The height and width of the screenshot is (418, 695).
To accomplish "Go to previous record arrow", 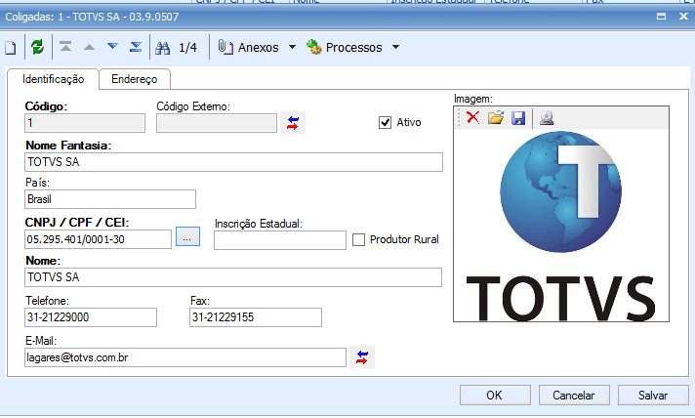I will point(89,47).
